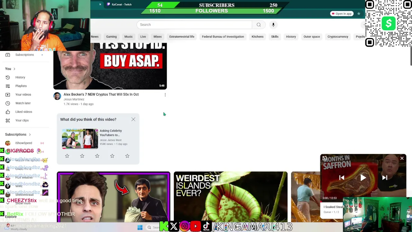Screen dimensions: 412x232
Task: Click the search magnifier button
Action: pos(258,24)
